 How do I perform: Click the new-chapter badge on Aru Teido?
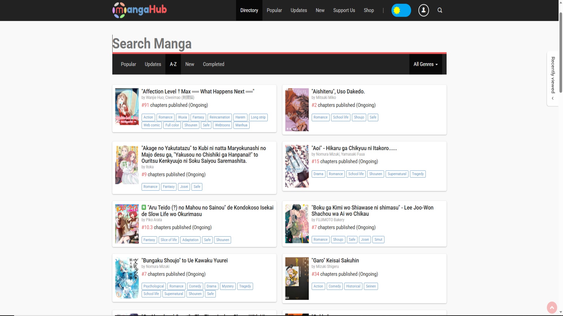(144, 207)
